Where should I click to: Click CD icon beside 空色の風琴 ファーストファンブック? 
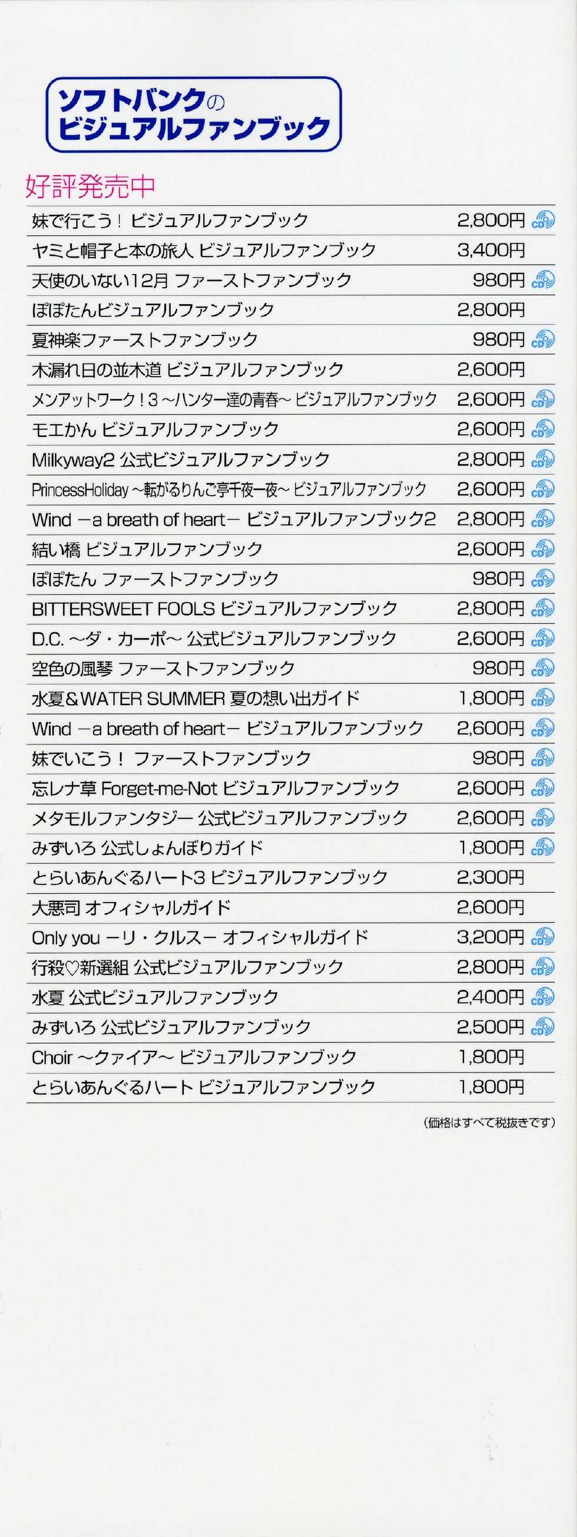[542, 667]
